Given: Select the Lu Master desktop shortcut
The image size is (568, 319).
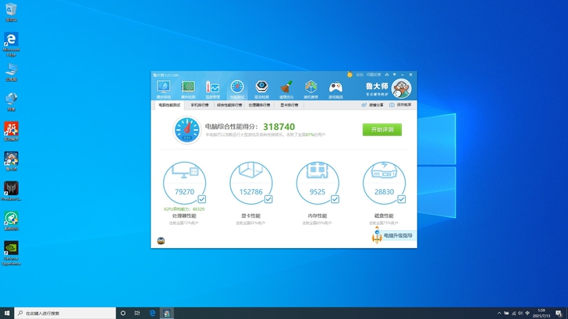Looking at the screenshot, I should coord(11,161).
